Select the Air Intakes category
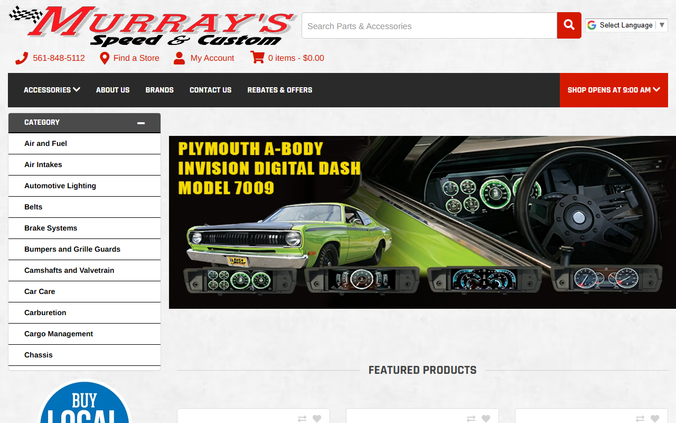 click(x=84, y=164)
